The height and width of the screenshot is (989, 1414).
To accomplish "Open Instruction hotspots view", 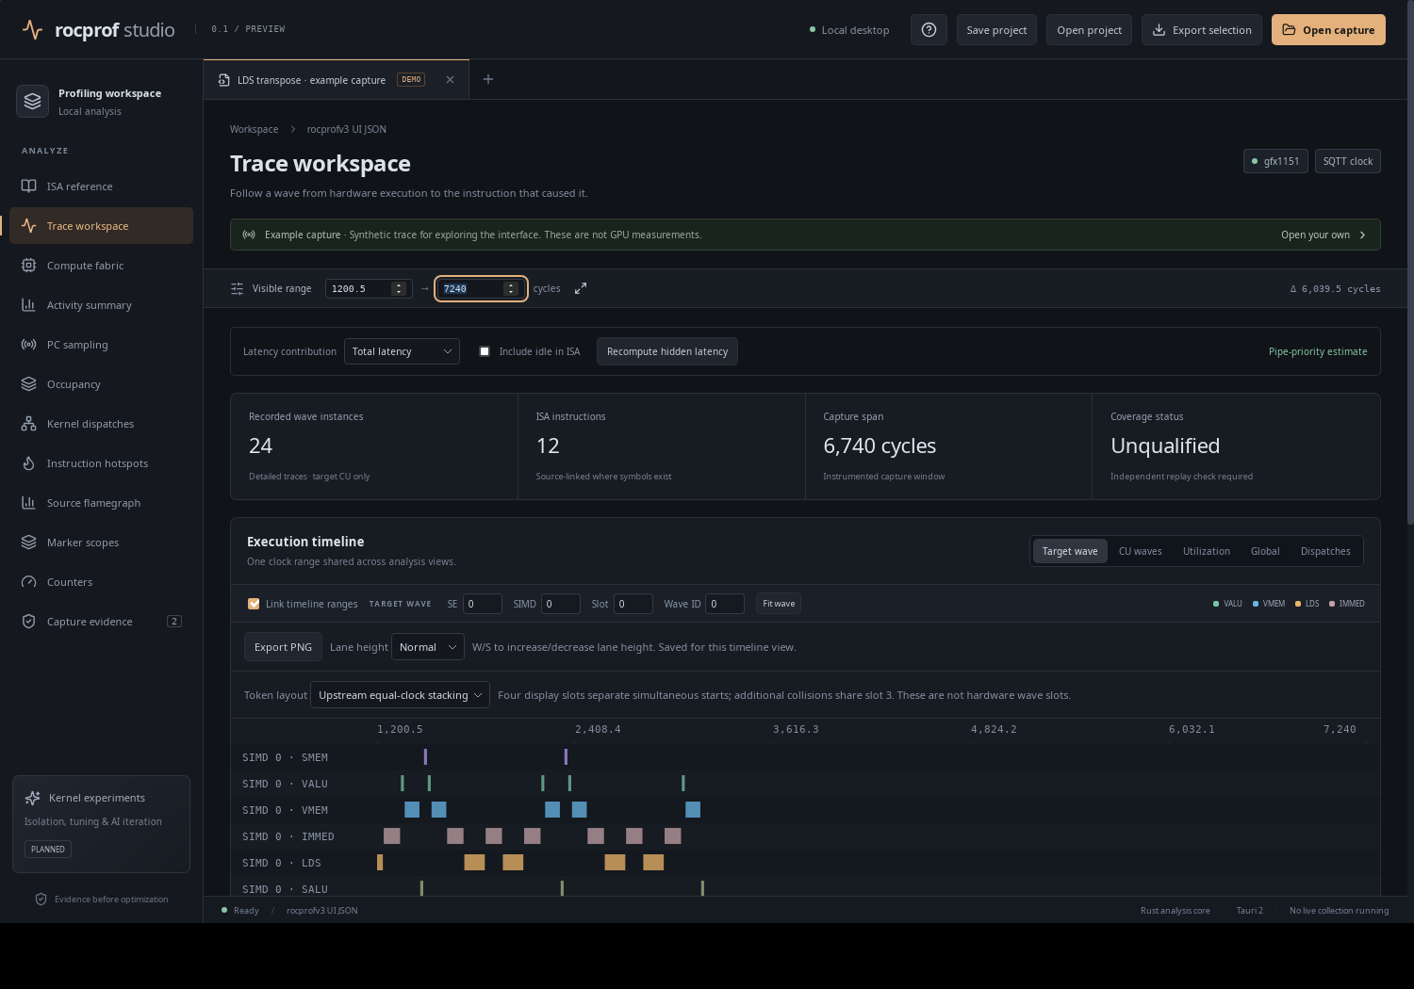I will (x=101, y=463).
